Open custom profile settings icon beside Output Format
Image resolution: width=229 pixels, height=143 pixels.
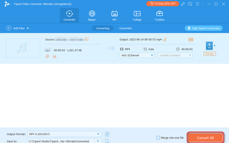point(107,134)
